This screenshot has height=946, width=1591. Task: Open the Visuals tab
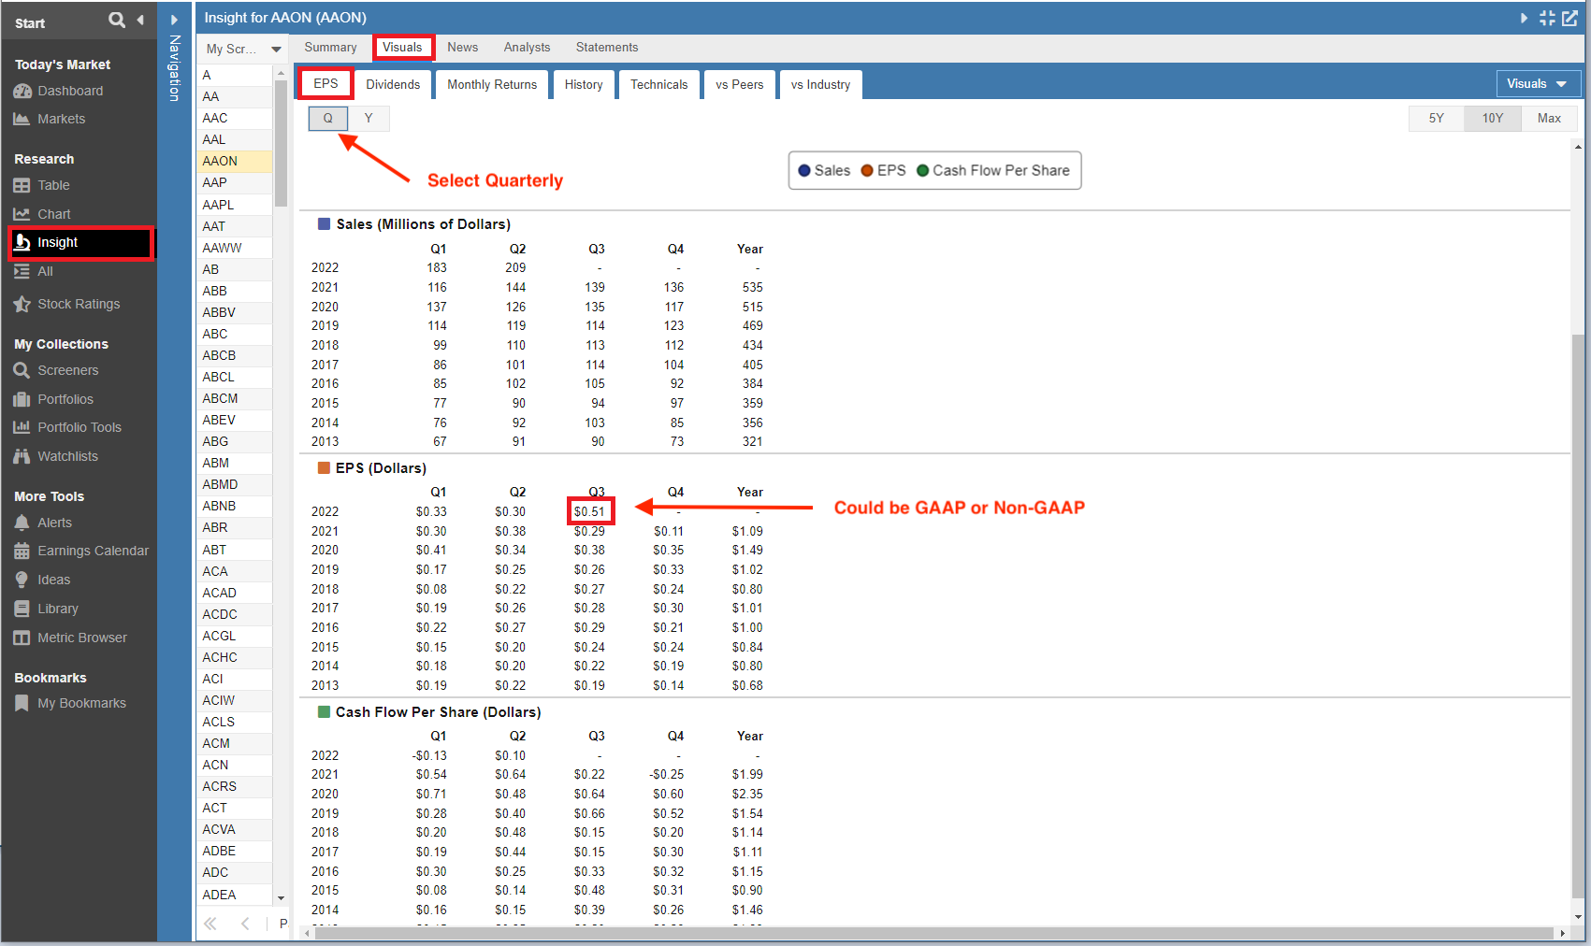point(403,48)
